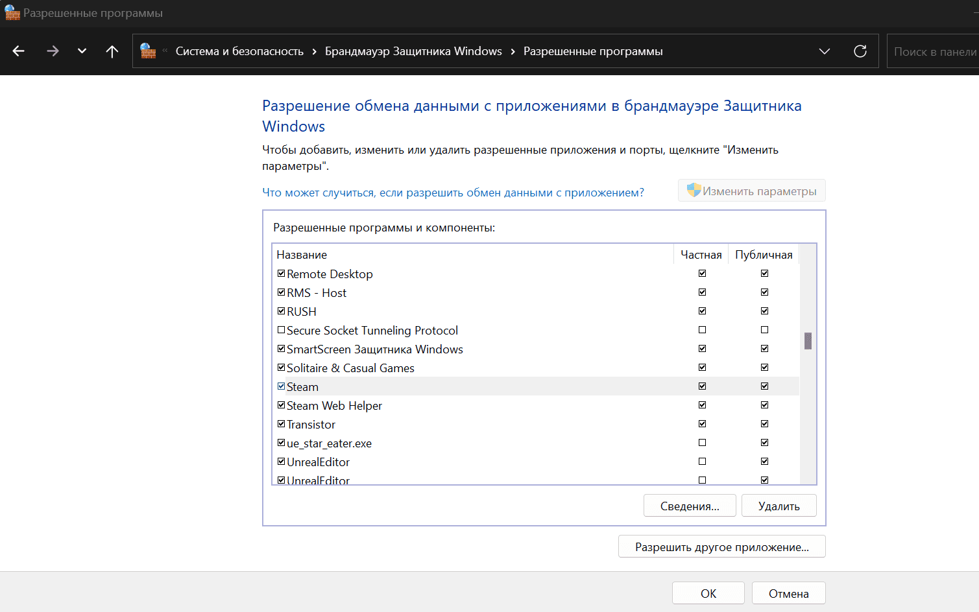Select the Steam Web Helper entry text
This screenshot has height=612, width=979.
[x=334, y=406]
